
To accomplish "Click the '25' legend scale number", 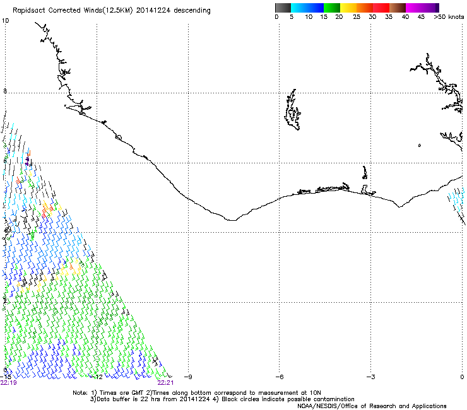I will (x=357, y=17).
